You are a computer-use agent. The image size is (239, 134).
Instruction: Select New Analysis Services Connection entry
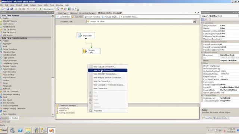click(x=108, y=78)
